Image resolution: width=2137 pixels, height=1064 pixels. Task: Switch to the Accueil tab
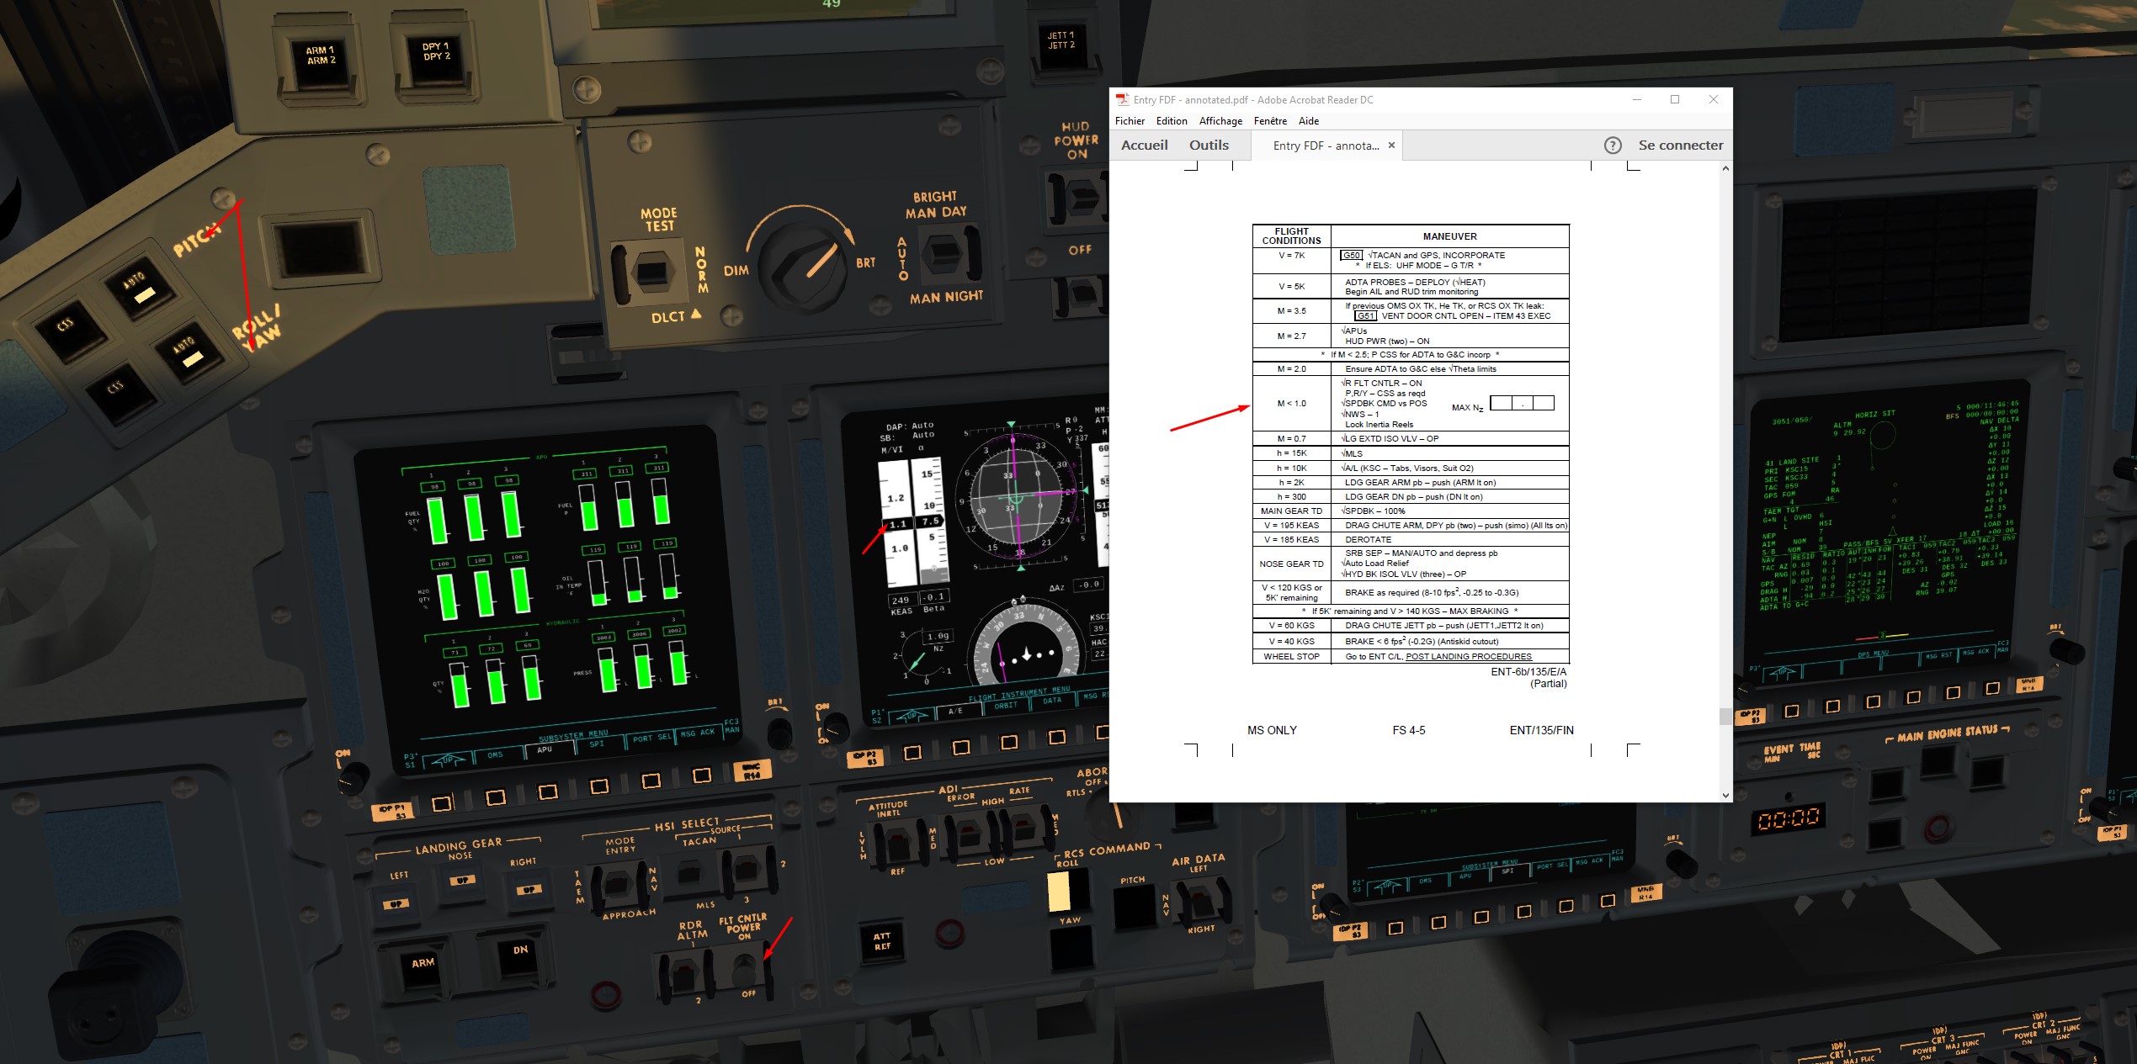1145,146
